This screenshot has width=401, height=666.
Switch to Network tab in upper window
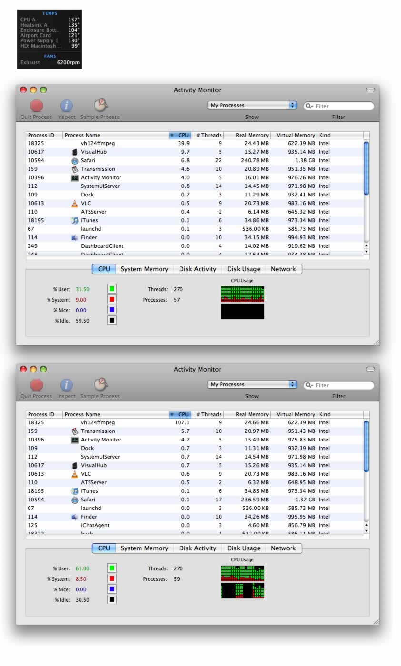[x=283, y=269]
